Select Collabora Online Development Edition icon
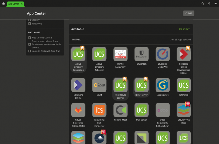Screen dimensions: 219x144 click(x=184, y=54)
